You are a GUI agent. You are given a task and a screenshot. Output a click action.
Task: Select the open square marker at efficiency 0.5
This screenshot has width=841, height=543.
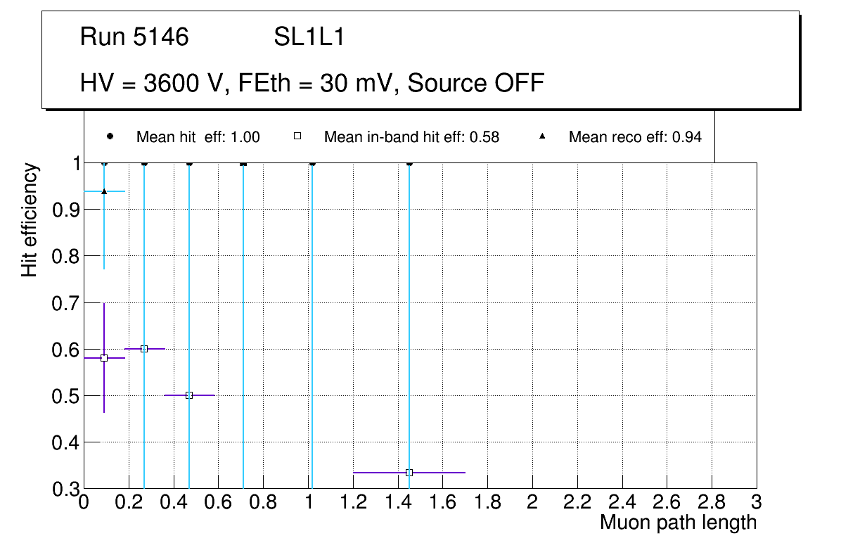pyautogui.click(x=188, y=395)
